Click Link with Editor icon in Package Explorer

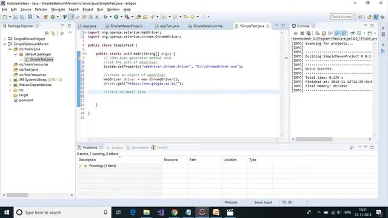pos(53,33)
